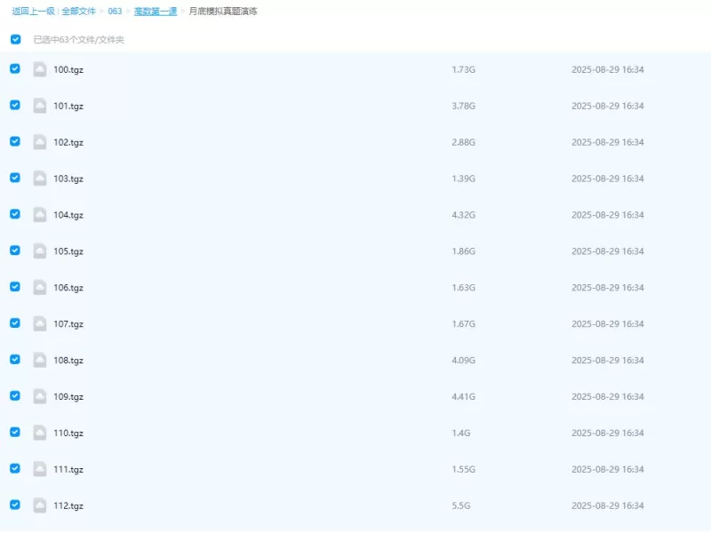Click the file icon for 100.tgz
This screenshot has height=533, width=711.
(x=40, y=69)
